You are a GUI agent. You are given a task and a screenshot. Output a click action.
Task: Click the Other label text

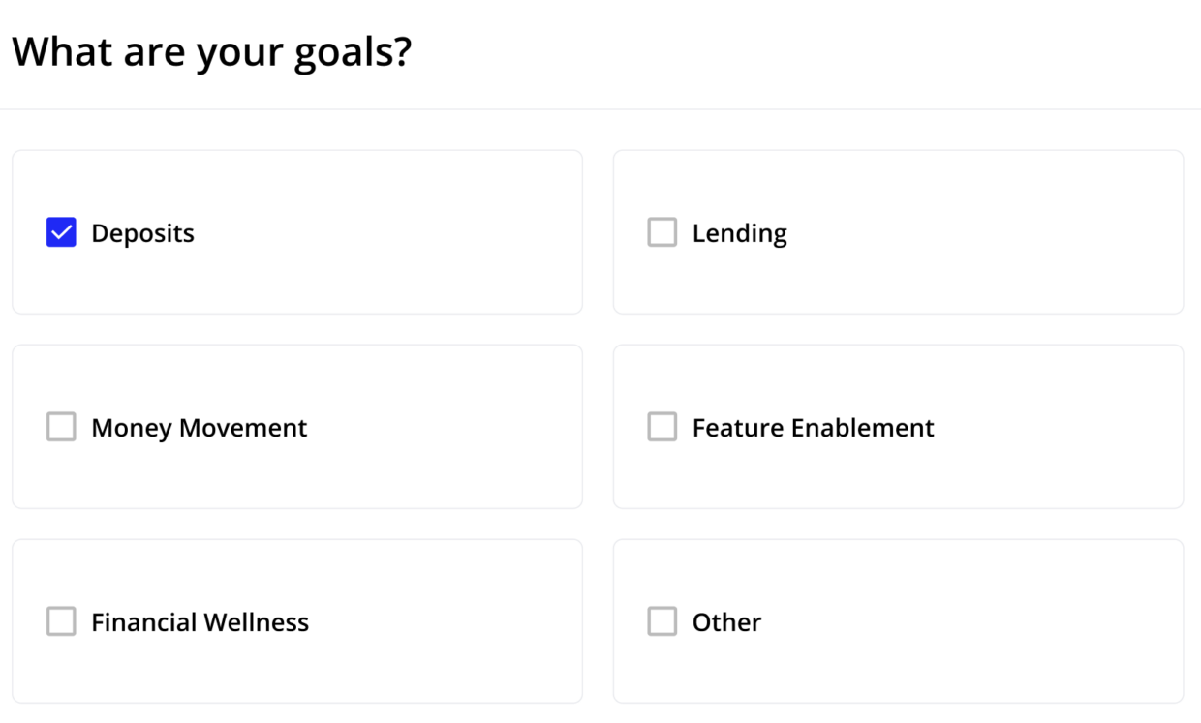[726, 622]
